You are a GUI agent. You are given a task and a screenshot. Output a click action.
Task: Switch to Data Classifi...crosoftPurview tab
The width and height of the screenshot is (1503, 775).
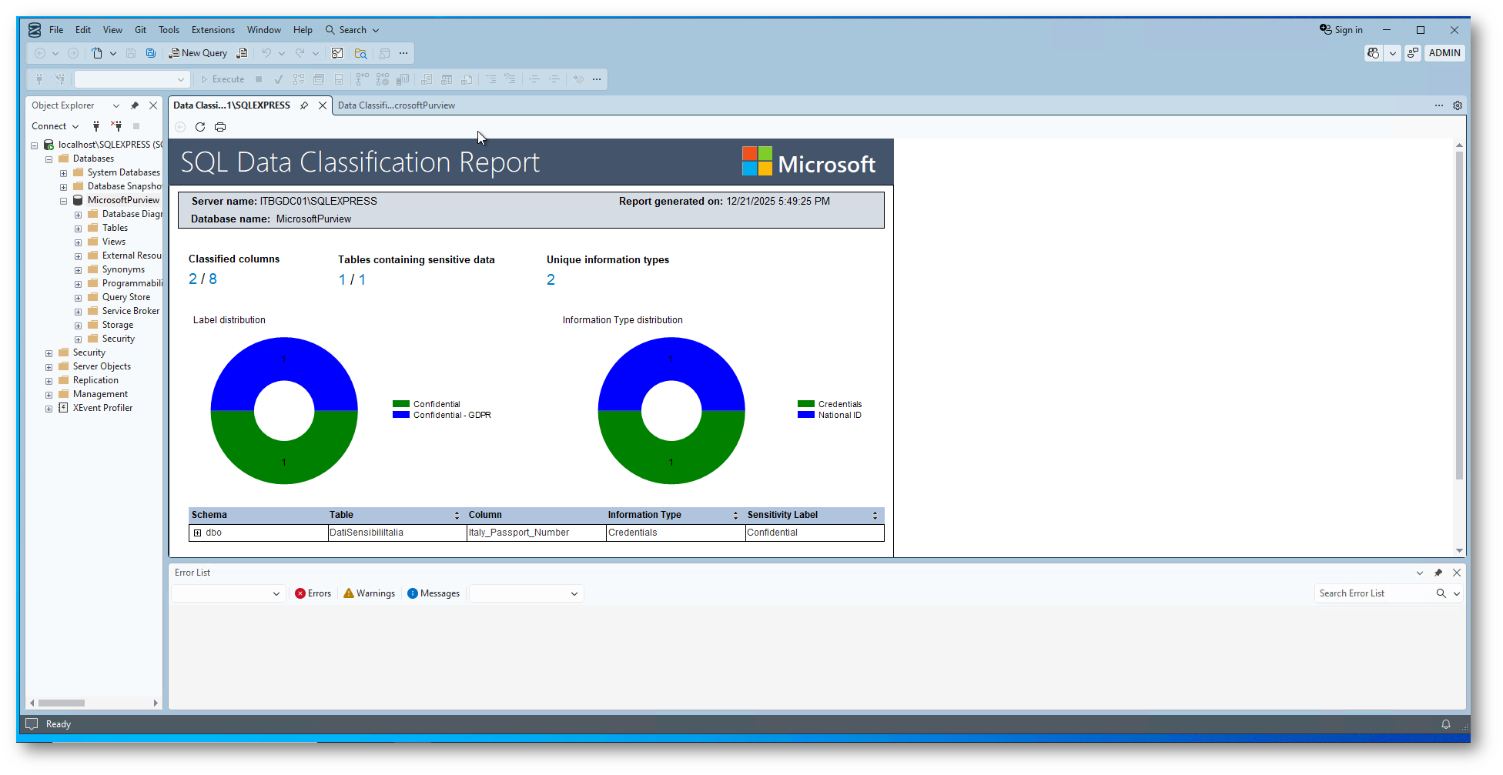(396, 105)
